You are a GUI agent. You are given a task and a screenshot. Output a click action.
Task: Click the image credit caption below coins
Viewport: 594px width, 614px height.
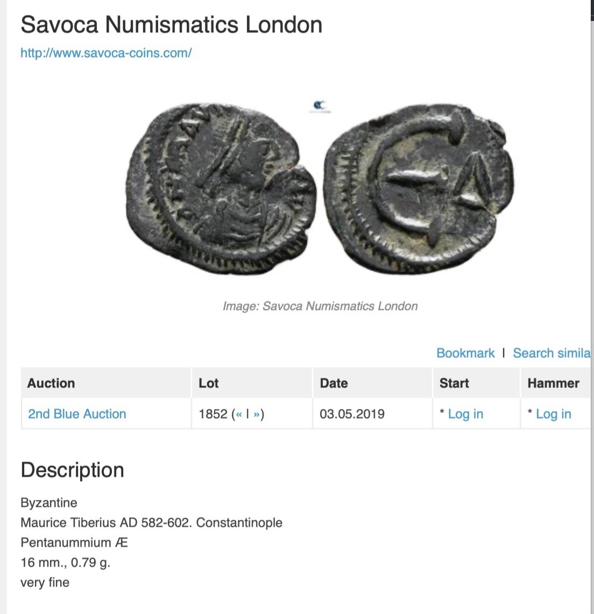tap(320, 306)
